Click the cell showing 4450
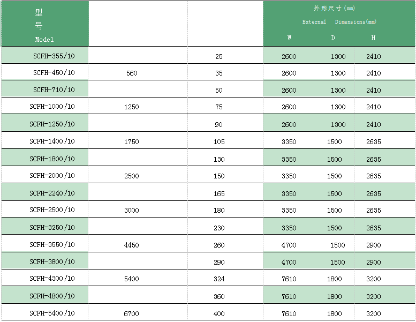 (x=131, y=245)
